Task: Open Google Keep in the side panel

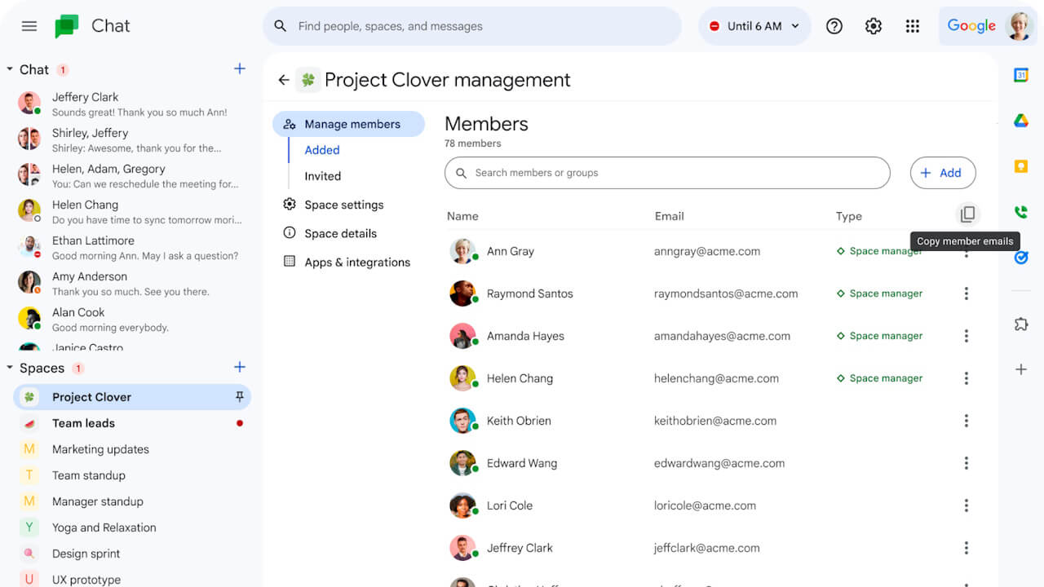Action: [1020, 165]
